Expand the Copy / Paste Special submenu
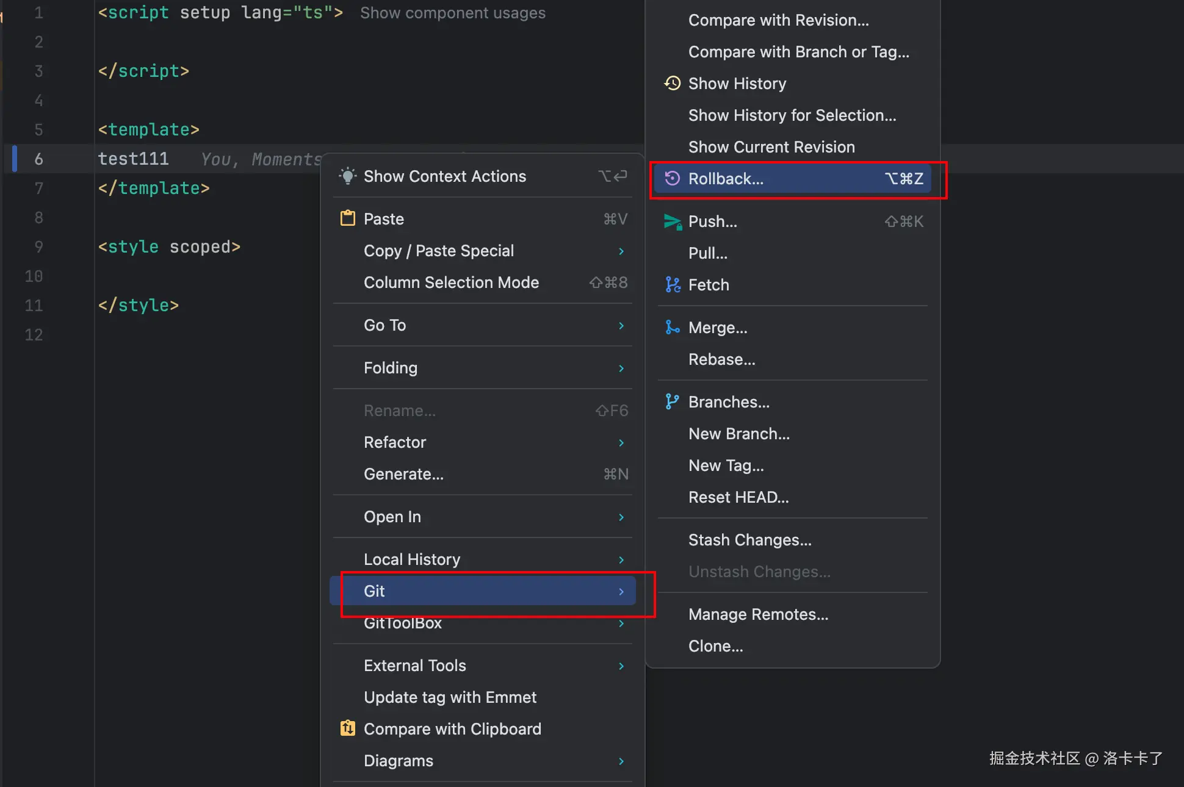1184x787 pixels. tap(621, 251)
